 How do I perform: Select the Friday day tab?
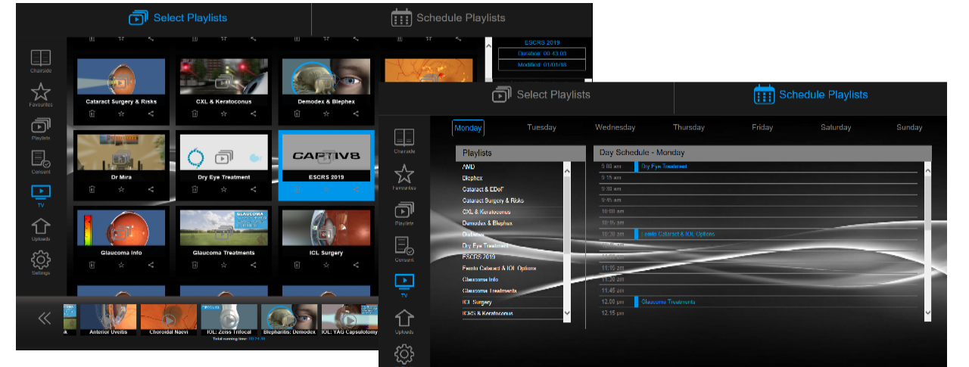[762, 128]
